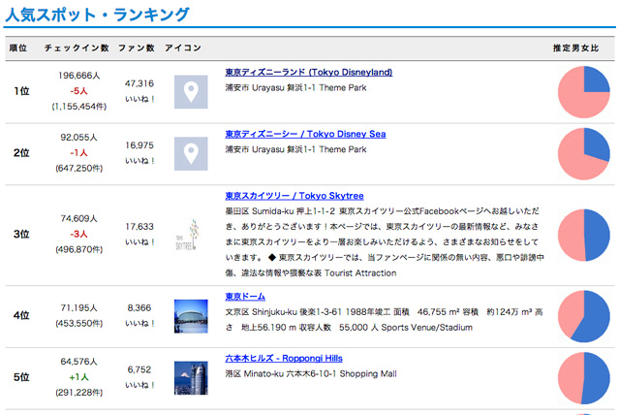The image size is (620, 415).
Task: Click the 17,633 fan count
Action: [x=139, y=227]
